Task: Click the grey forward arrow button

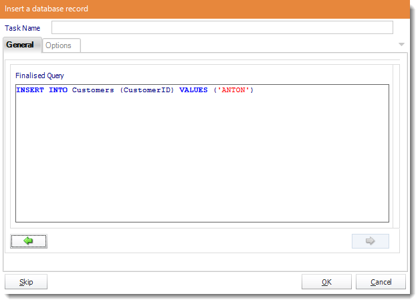Action: click(371, 241)
